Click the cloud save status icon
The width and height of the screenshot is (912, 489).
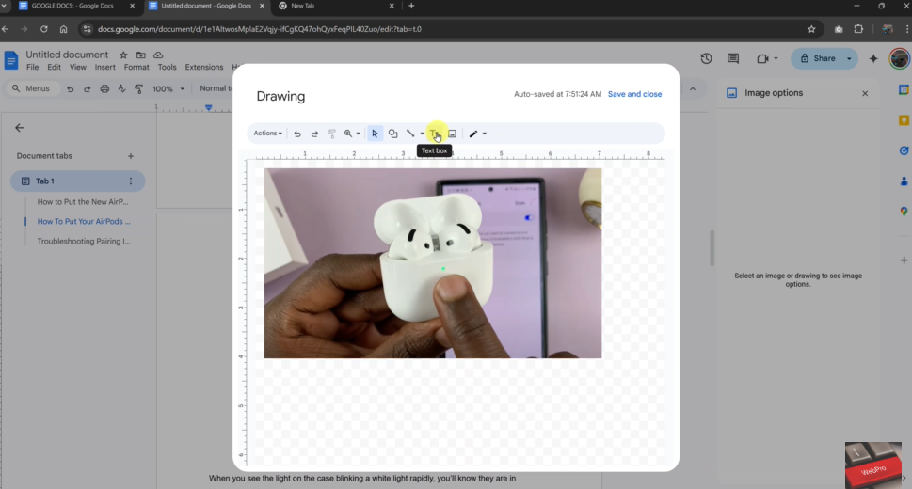pyautogui.click(x=158, y=55)
